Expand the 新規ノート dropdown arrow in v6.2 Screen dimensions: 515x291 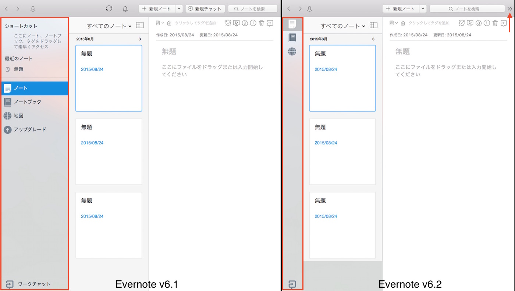[423, 9]
